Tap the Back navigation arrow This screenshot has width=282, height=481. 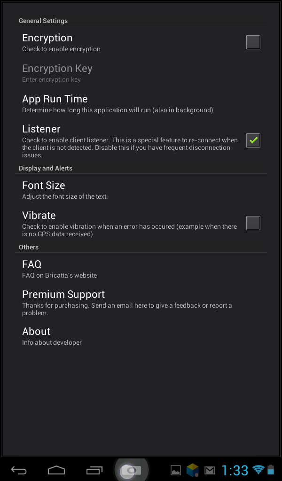point(18,470)
